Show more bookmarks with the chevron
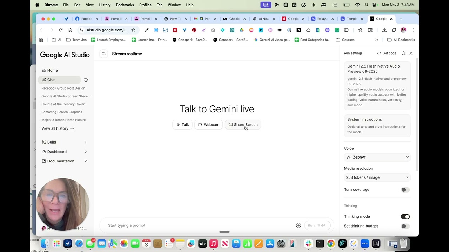The image size is (449, 252). tap(377, 40)
